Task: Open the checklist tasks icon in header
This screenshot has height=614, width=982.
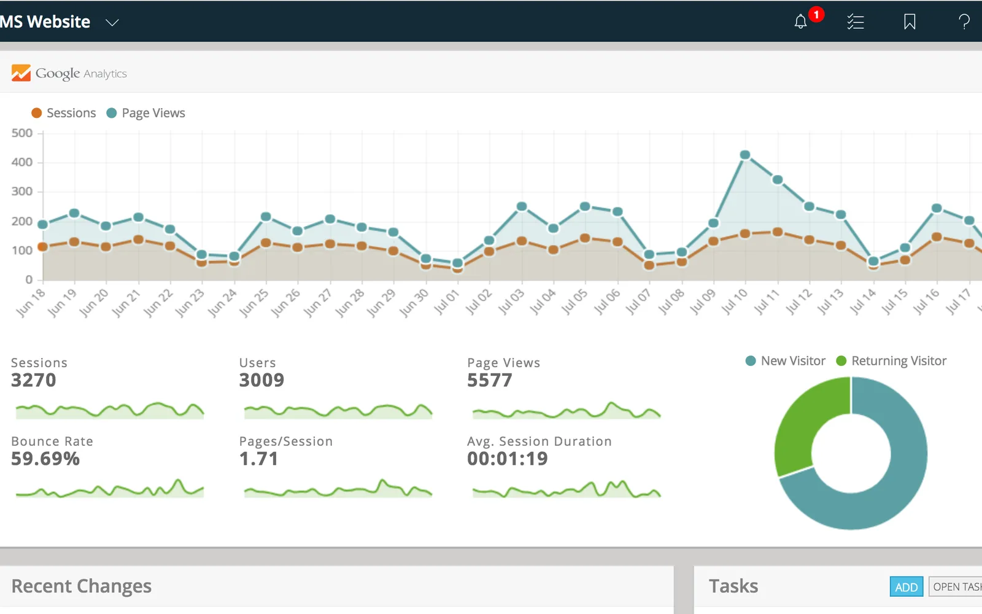Action: click(x=855, y=22)
